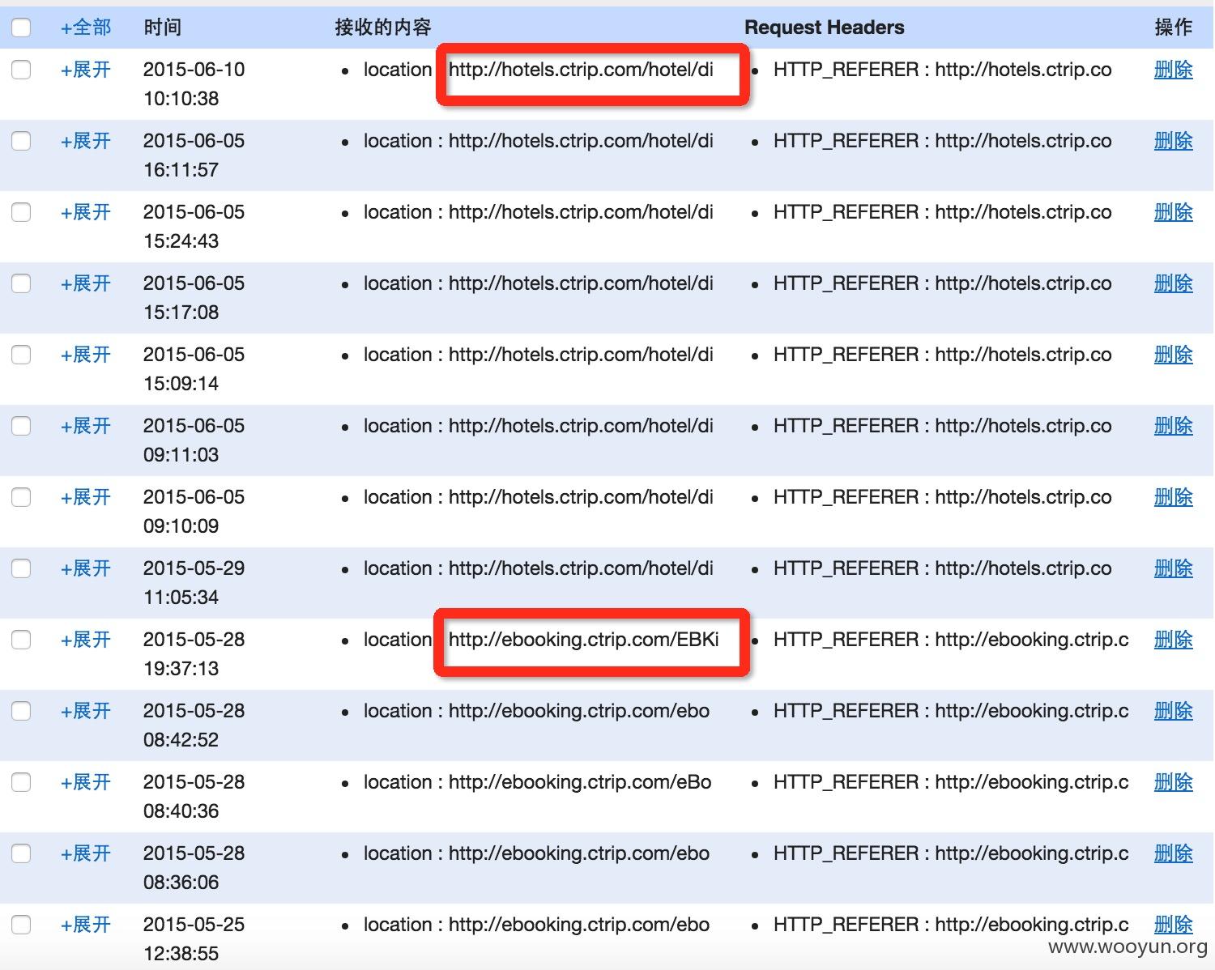Expand the 2015-06-05 15:24:43 entry with +展开
The height and width of the screenshot is (970, 1215).
pyautogui.click(x=86, y=212)
